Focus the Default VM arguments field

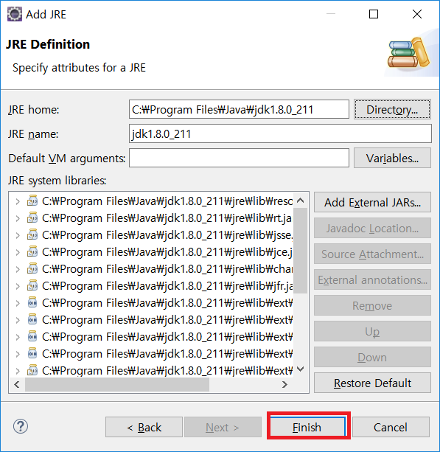239,158
